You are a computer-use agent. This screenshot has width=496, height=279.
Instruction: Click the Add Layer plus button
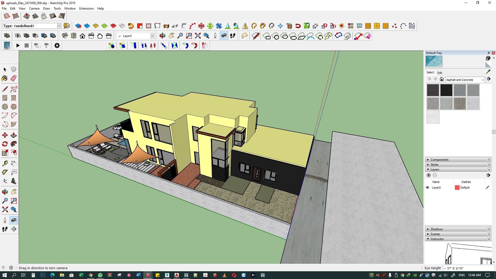pyautogui.click(x=429, y=175)
